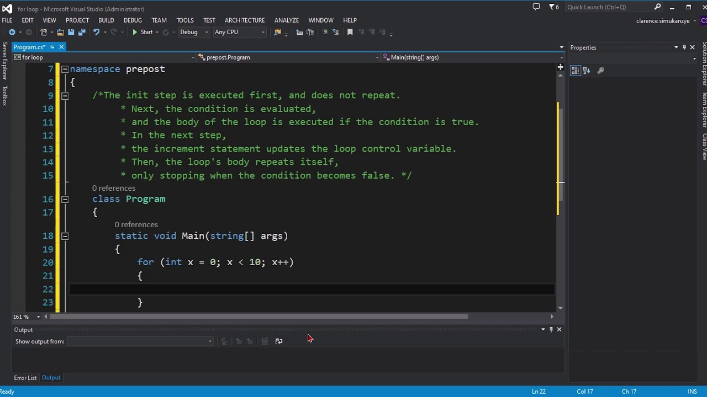This screenshot has width=707, height=397.
Task: Toggle auto-hide pin on Output panel
Action: (551, 329)
